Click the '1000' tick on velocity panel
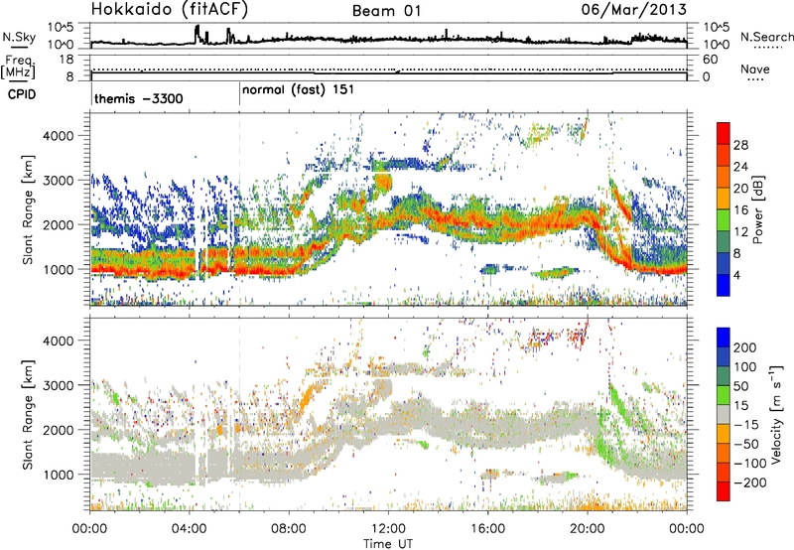 click(x=58, y=475)
